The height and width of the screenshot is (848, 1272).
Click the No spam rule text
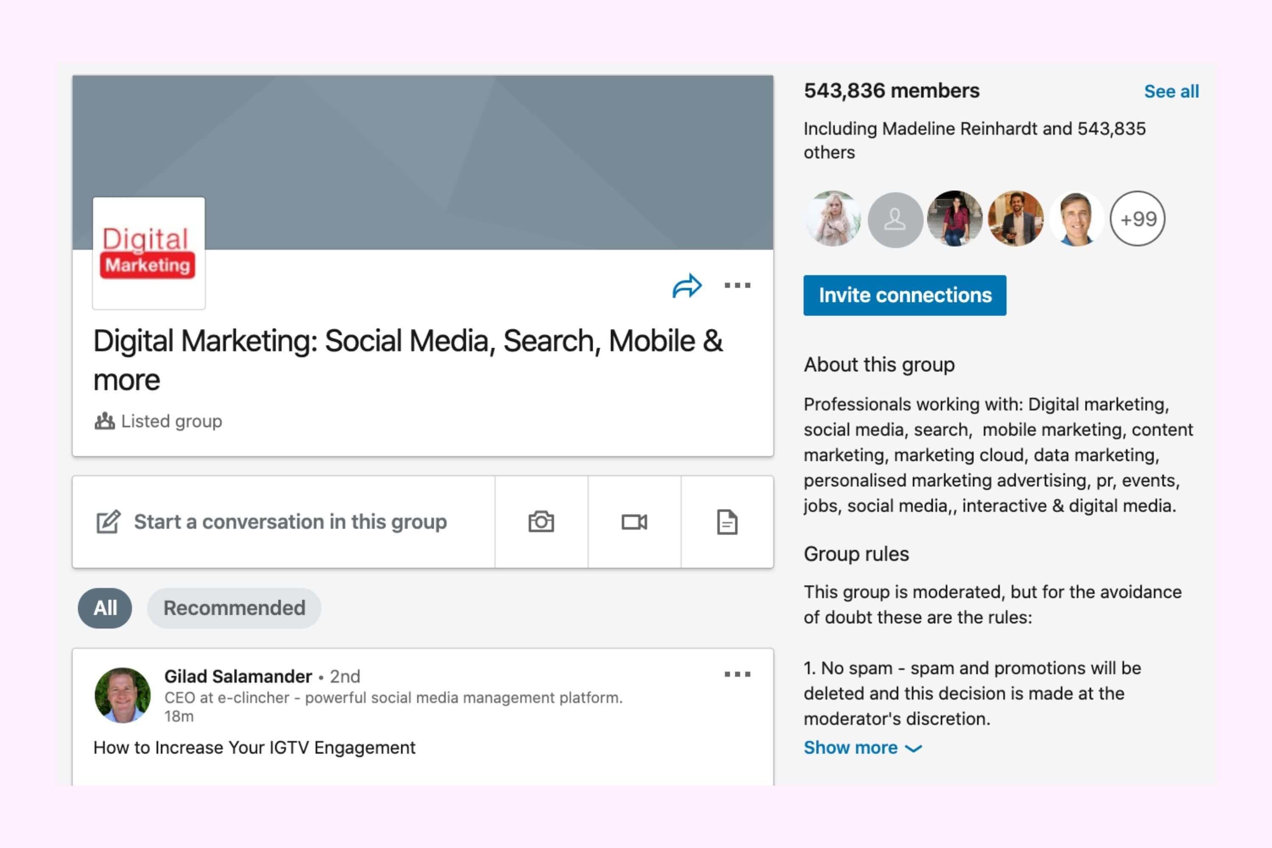coord(972,693)
